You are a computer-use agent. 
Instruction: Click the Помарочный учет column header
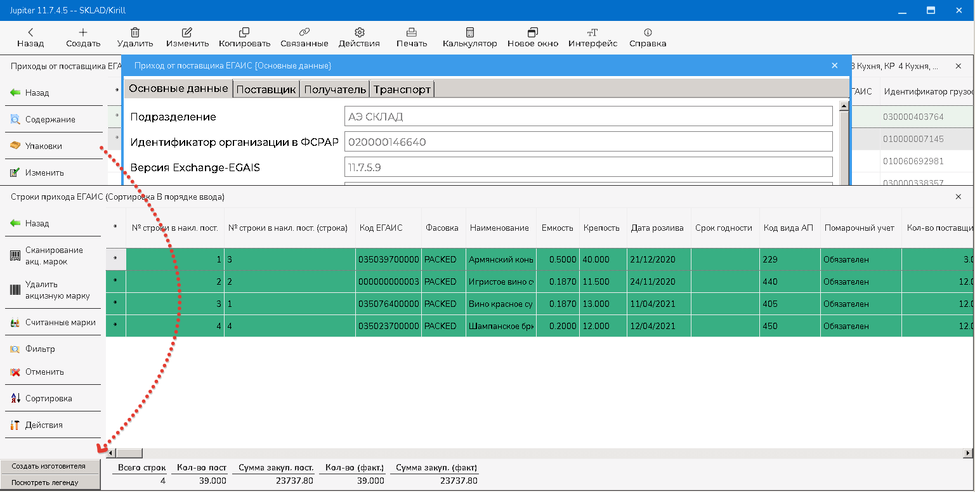(860, 228)
